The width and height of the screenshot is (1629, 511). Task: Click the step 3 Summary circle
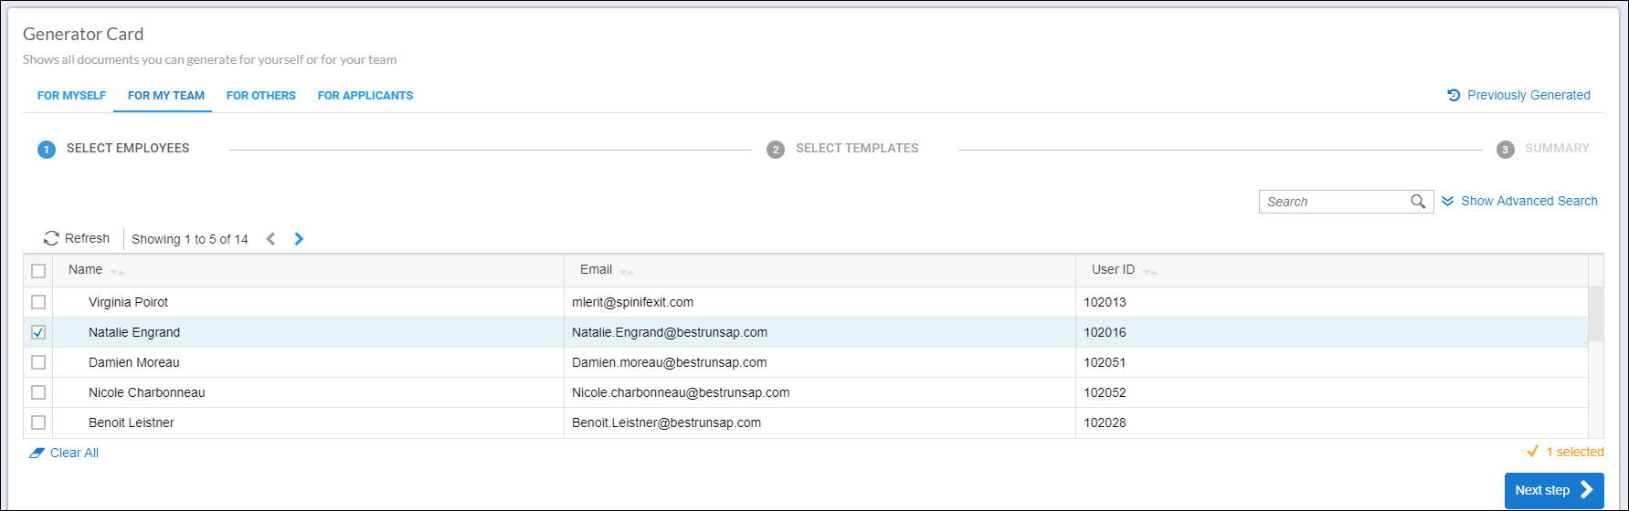click(x=1506, y=149)
